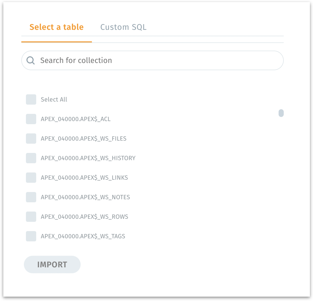Click the Select All label text
Image resolution: width=313 pixels, height=301 pixels.
[x=54, y=99]
